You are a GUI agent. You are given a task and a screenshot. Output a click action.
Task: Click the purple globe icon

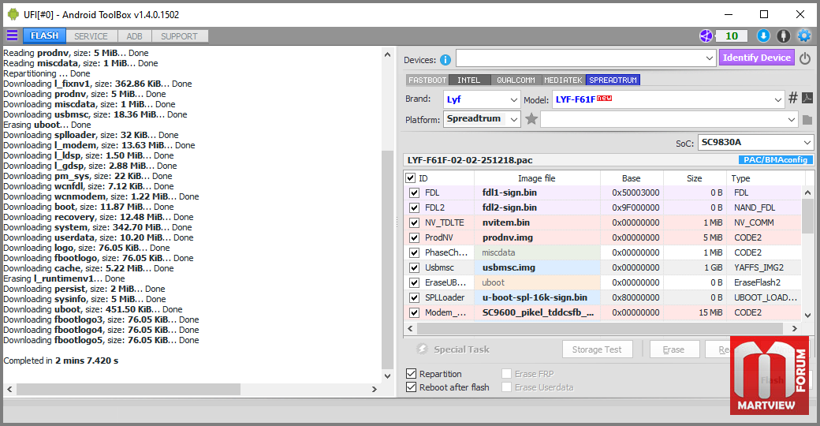coord(706,35)
